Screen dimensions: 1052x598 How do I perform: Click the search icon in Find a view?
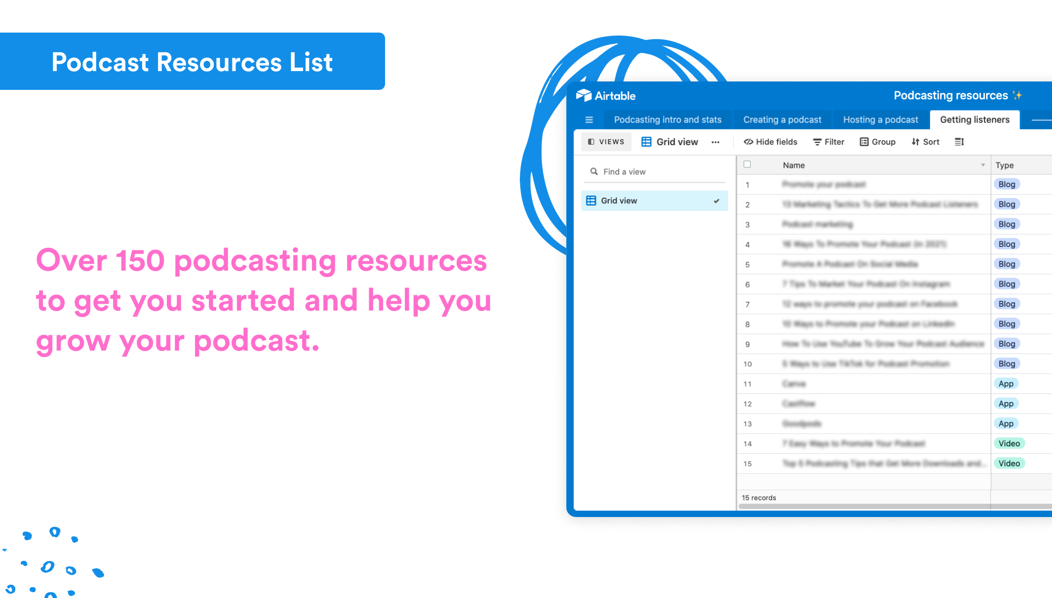click(x=594, y=171)
